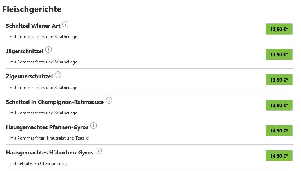
Task: Open Schnitzel in Champignon-Rahmsauce title
Action: pyautogui.click(x=55, y=102)
